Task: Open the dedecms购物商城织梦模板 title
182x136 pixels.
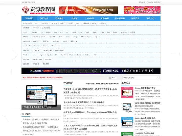Action: coord(145,118)
